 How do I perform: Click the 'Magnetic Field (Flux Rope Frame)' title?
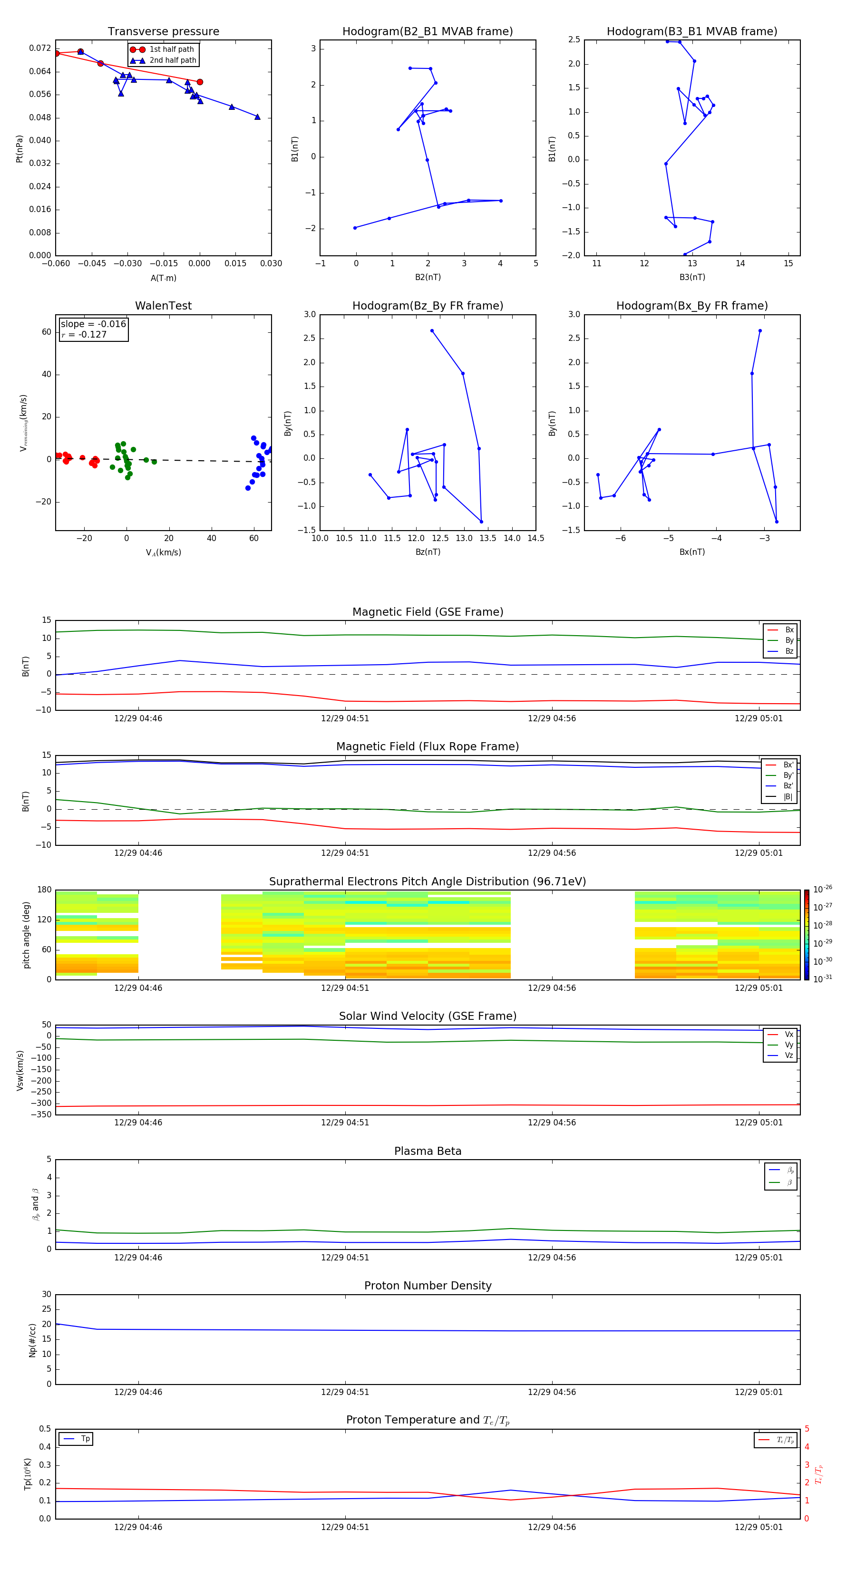coord(428,747)
